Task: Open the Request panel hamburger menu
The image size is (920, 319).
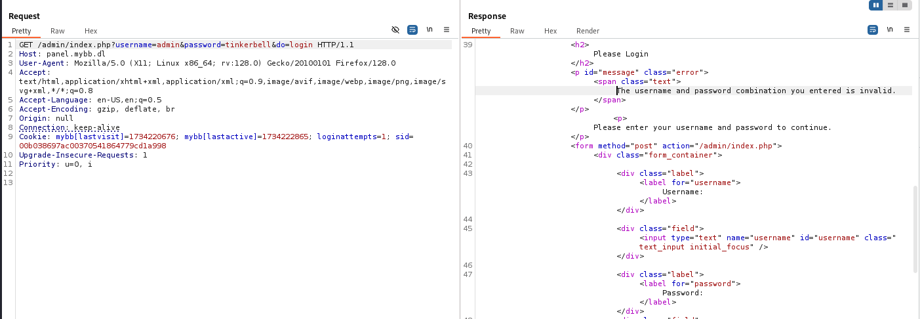Action: [447, 30]
